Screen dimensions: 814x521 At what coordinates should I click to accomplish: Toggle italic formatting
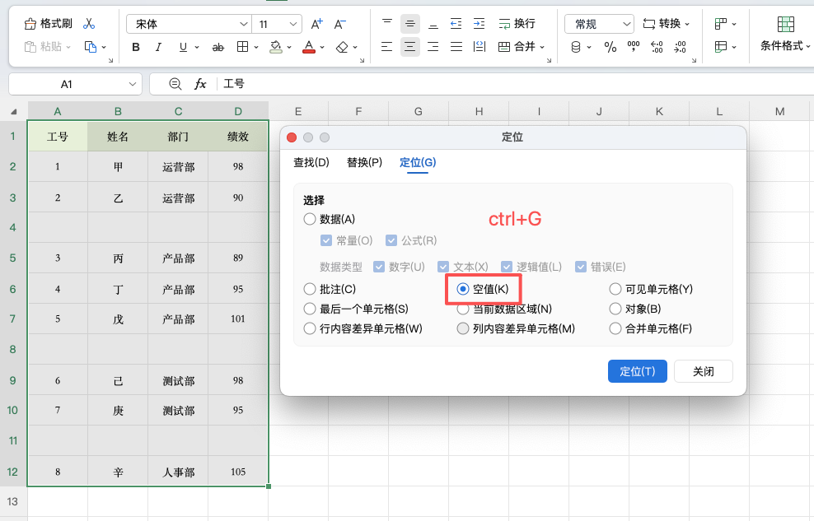[158, 47]
